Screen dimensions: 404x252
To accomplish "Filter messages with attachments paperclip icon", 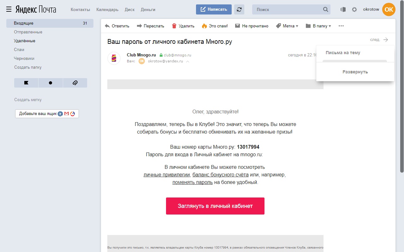I will (75, 83).
